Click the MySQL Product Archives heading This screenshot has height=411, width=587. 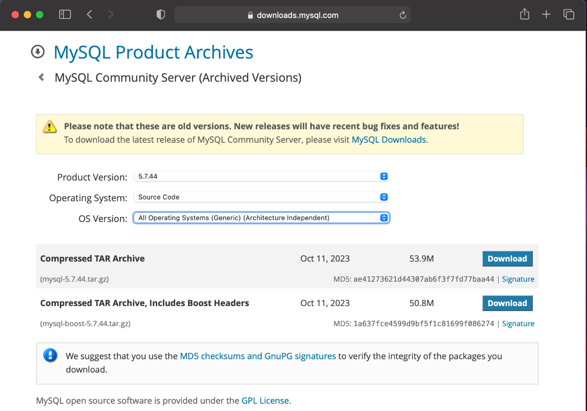coord(153,52)
